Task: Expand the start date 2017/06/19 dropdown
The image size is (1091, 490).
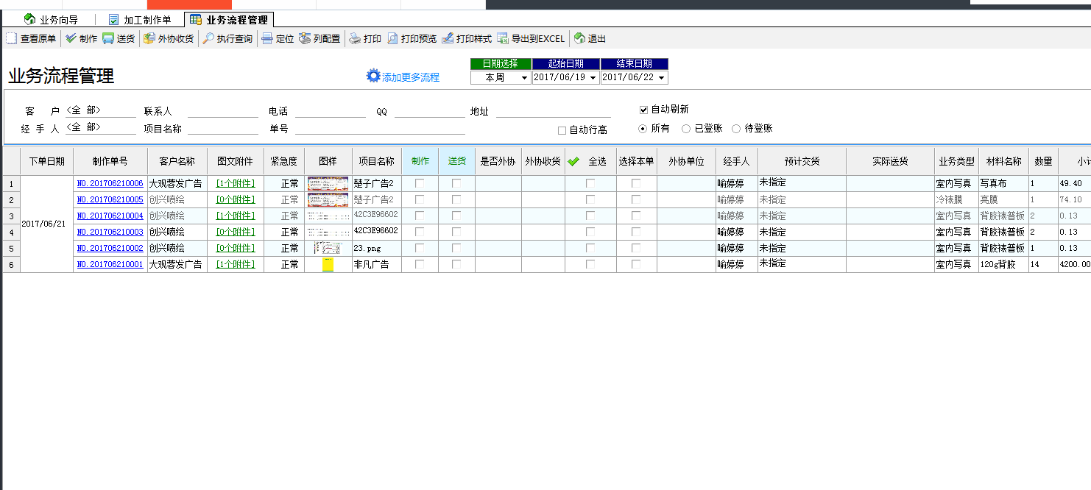Action: point(593,78)
